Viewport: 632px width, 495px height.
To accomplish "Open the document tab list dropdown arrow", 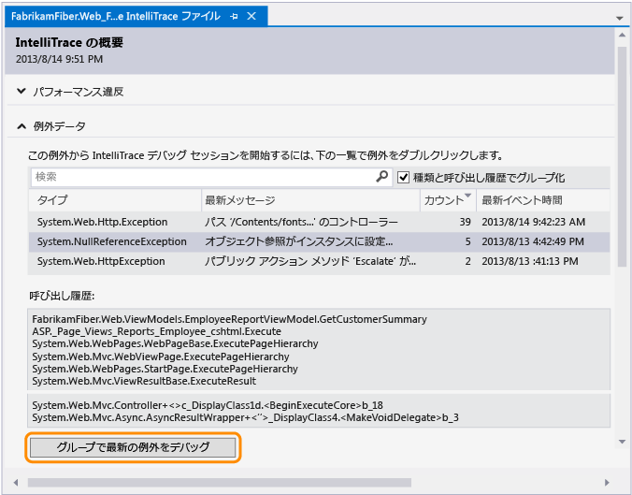I will 619,18.
